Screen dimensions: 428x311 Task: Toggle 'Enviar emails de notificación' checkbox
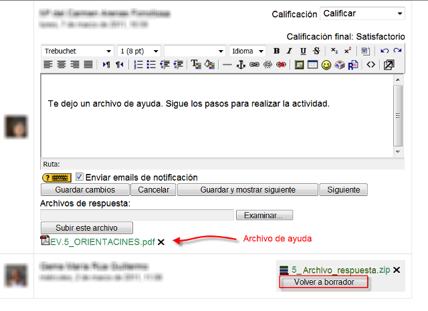click(x=80, y=177)
